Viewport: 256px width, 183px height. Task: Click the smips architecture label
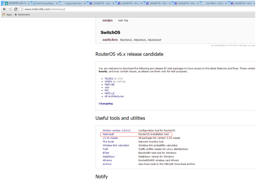pyautogui.click(x=108, y=20)
